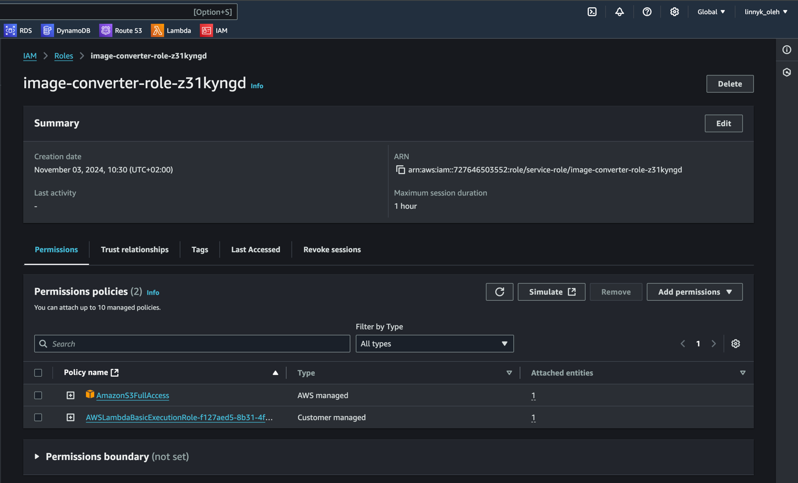Open console settings gear in top bar

675,12
